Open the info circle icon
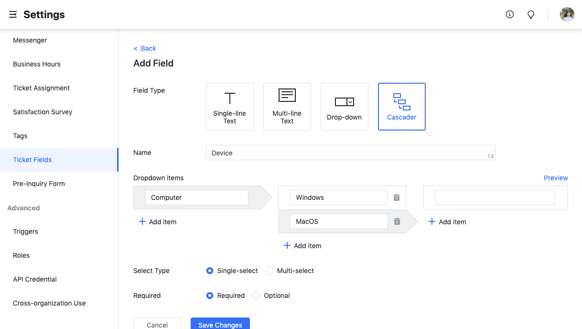The image size is (582, 329). (x=510, y=14)
